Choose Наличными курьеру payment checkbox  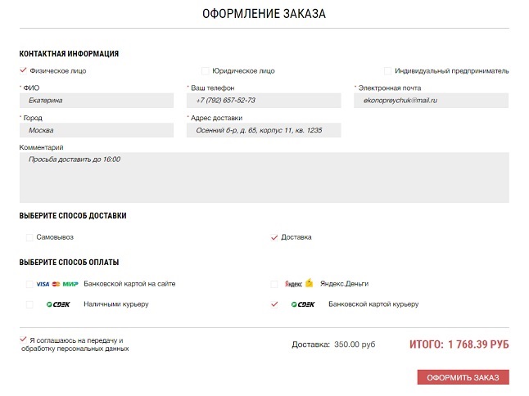[29, 304]
